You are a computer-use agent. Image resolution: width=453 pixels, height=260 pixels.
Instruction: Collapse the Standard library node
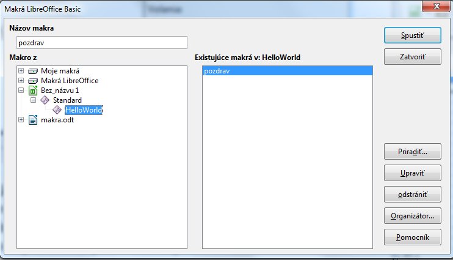(x=33, y=100)
